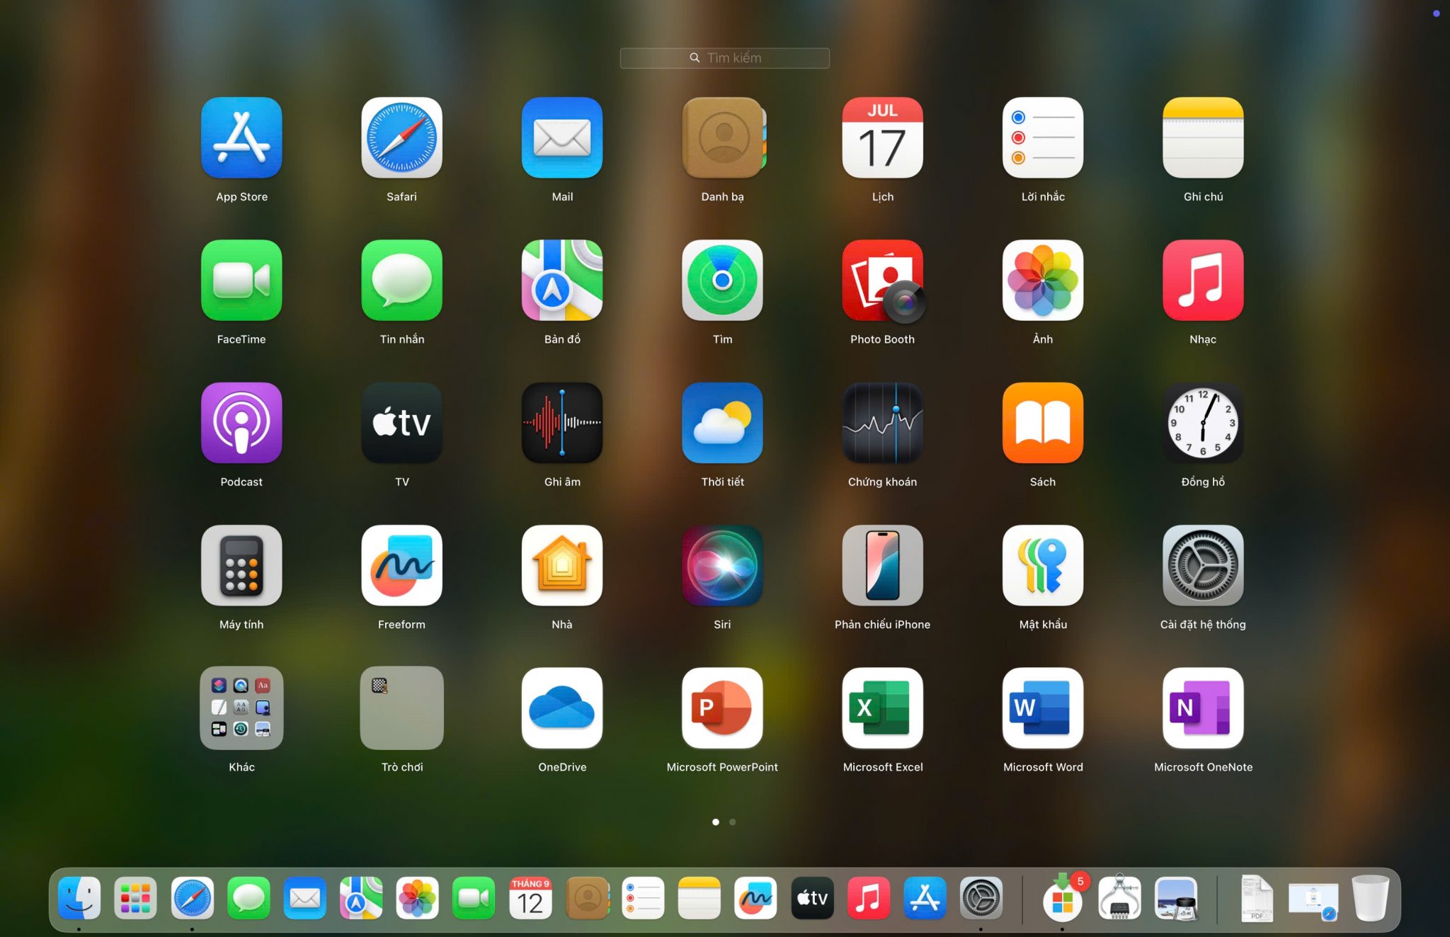
Task: Open App Store from Launchpad grid
Action: pyautogui.click(x=241, y=137)
